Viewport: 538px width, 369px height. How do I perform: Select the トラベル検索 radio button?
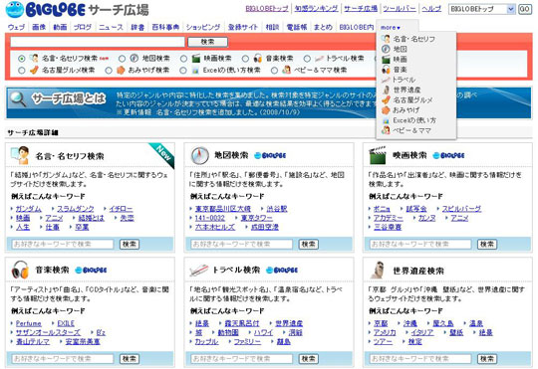coord(307,59)
